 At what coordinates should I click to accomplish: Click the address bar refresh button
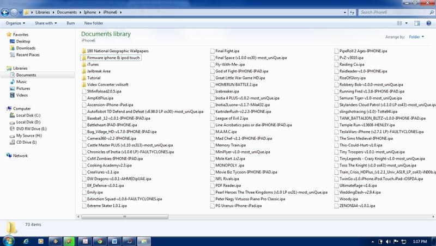pyautogui.click(x=352, y=12)
